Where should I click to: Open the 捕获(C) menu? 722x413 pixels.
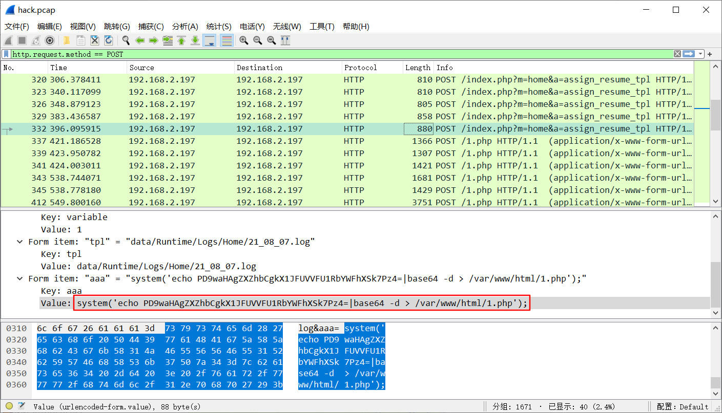pyautogui.click(x=151, y=27)
